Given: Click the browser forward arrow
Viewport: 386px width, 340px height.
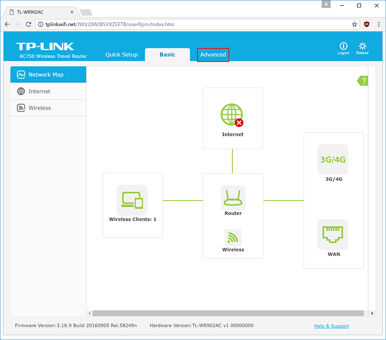Looking at the screenshot, I should (18, 24).
